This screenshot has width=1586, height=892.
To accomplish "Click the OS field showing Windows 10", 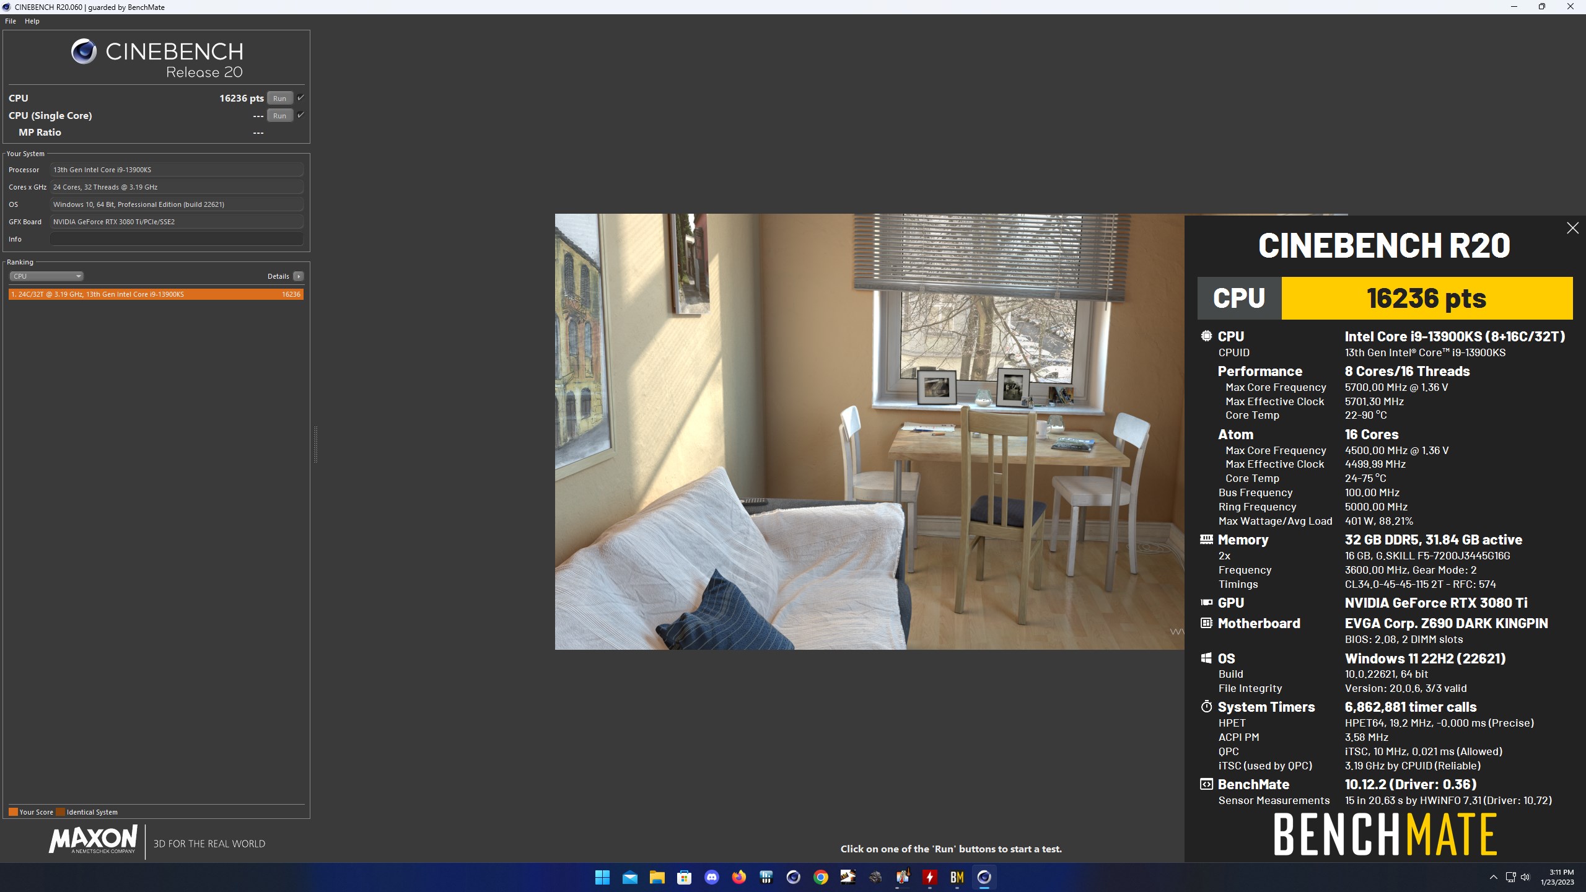I will pos(177,204).
